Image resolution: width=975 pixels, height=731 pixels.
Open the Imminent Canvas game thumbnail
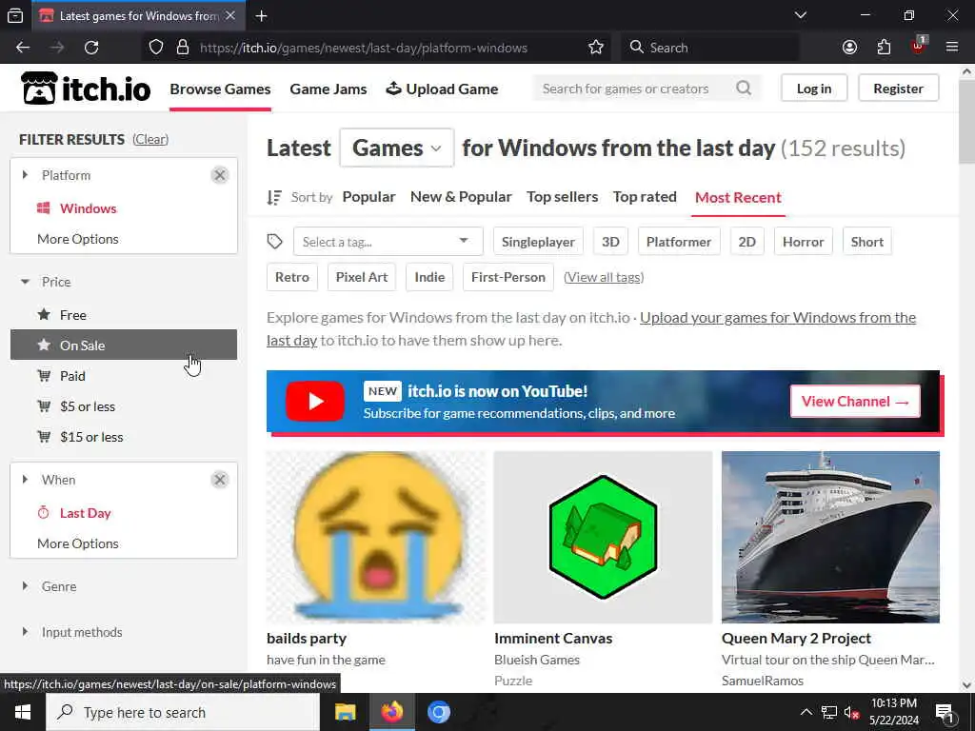pos(603,537)
